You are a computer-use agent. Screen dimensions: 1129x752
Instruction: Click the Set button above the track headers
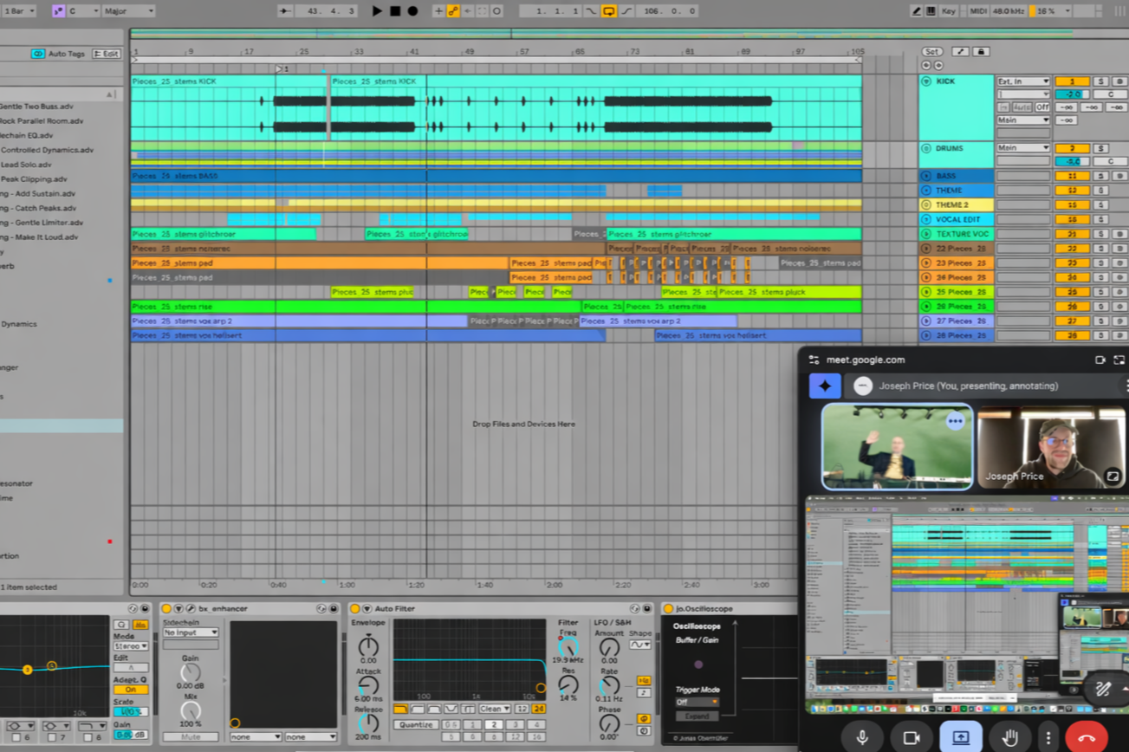tap(932, 52)
